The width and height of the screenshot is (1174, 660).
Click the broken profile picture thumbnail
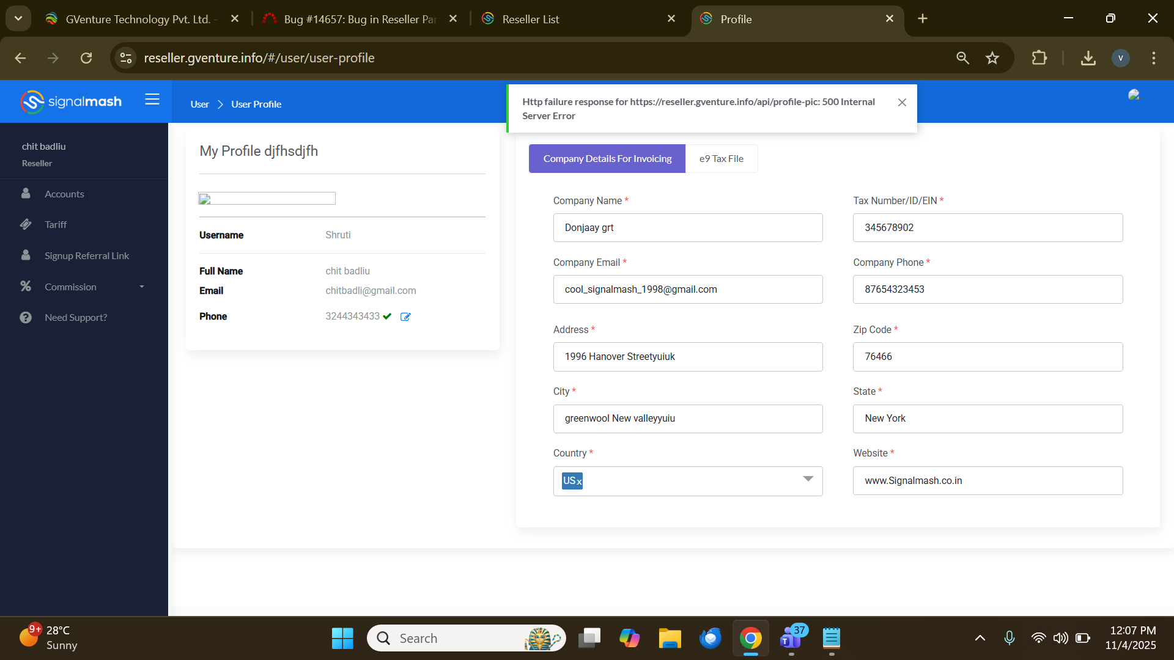tap(267, 199)
